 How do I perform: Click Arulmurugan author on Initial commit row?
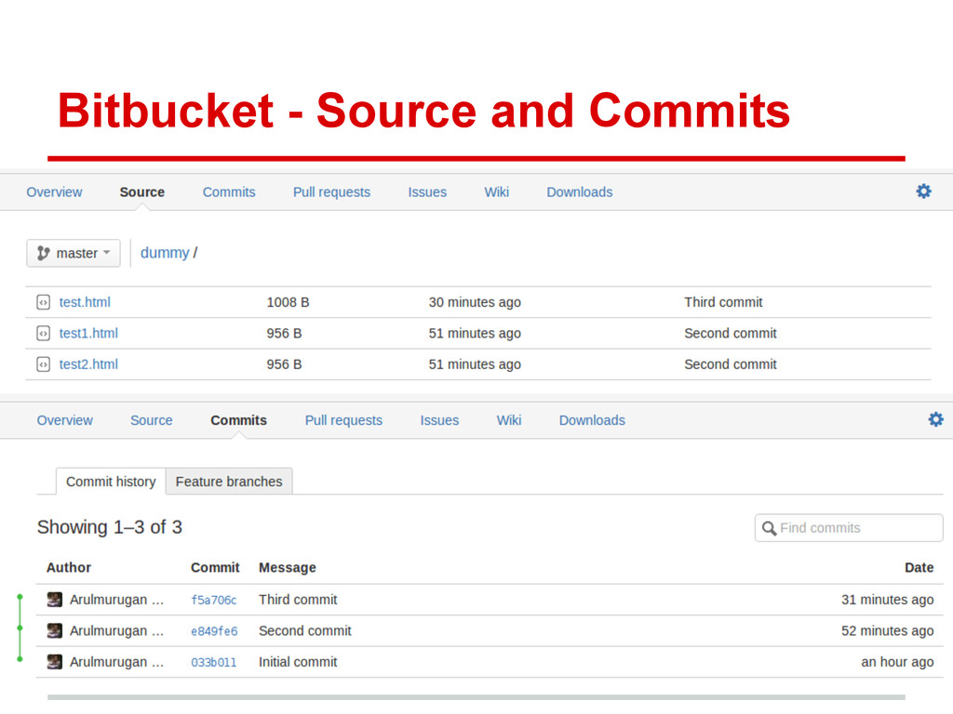116,662
